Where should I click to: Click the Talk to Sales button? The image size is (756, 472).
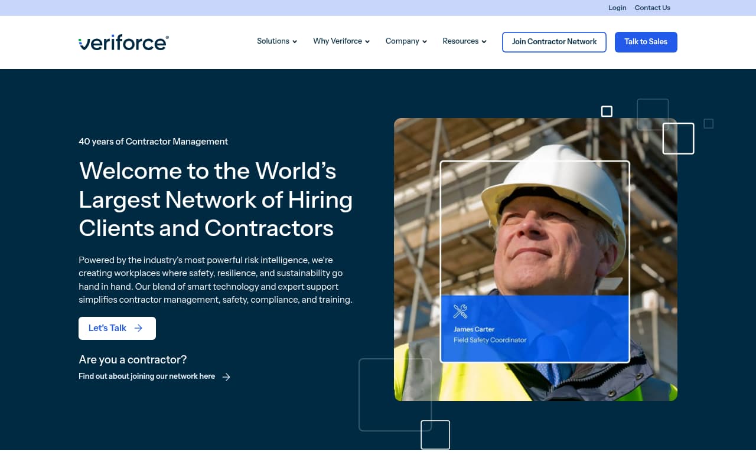pyautogui.click(x=646, y=42)
